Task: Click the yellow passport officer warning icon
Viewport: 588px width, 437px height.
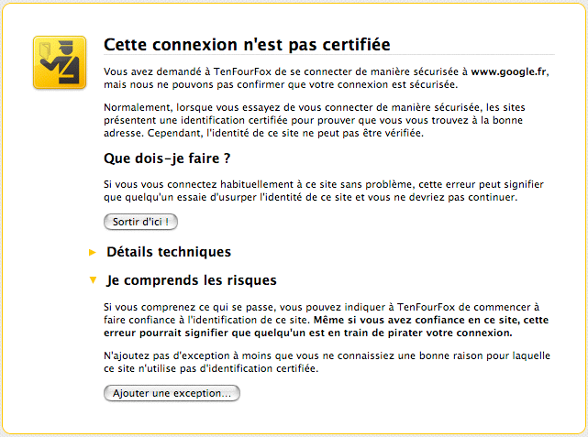Action: coord(60,62)
